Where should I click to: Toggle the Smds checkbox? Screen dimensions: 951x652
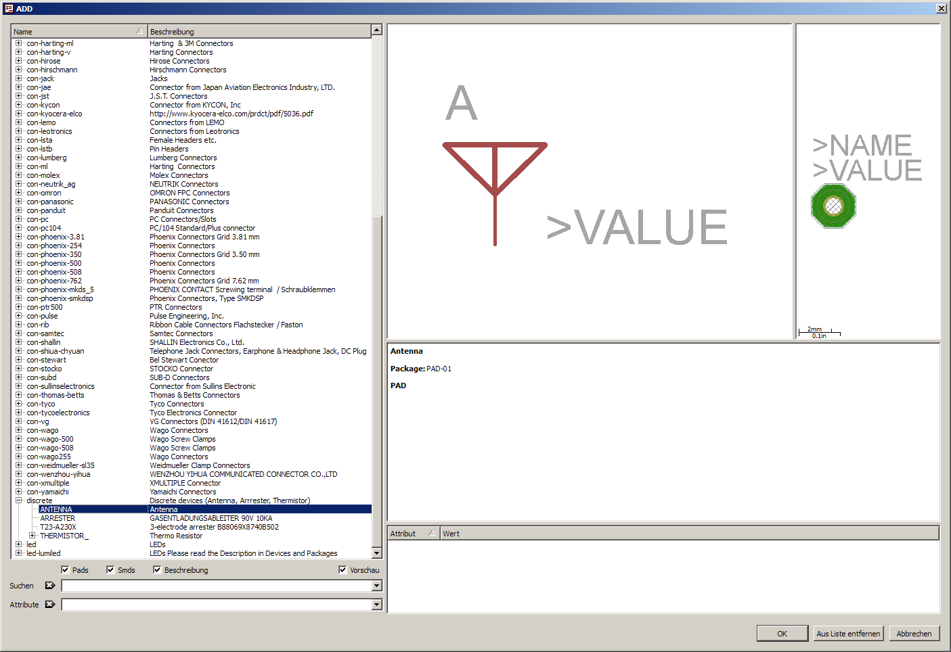(110, 570)
